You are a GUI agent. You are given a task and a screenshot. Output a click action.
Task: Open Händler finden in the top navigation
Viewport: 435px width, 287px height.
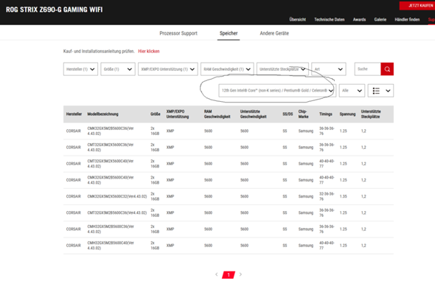(407, 19)
